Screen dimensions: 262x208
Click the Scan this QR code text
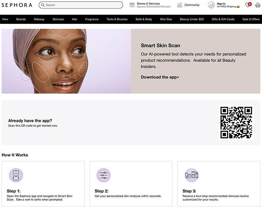[x=33, y=126]
